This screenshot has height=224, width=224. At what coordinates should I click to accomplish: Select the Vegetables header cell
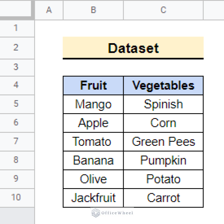(163, 85)
